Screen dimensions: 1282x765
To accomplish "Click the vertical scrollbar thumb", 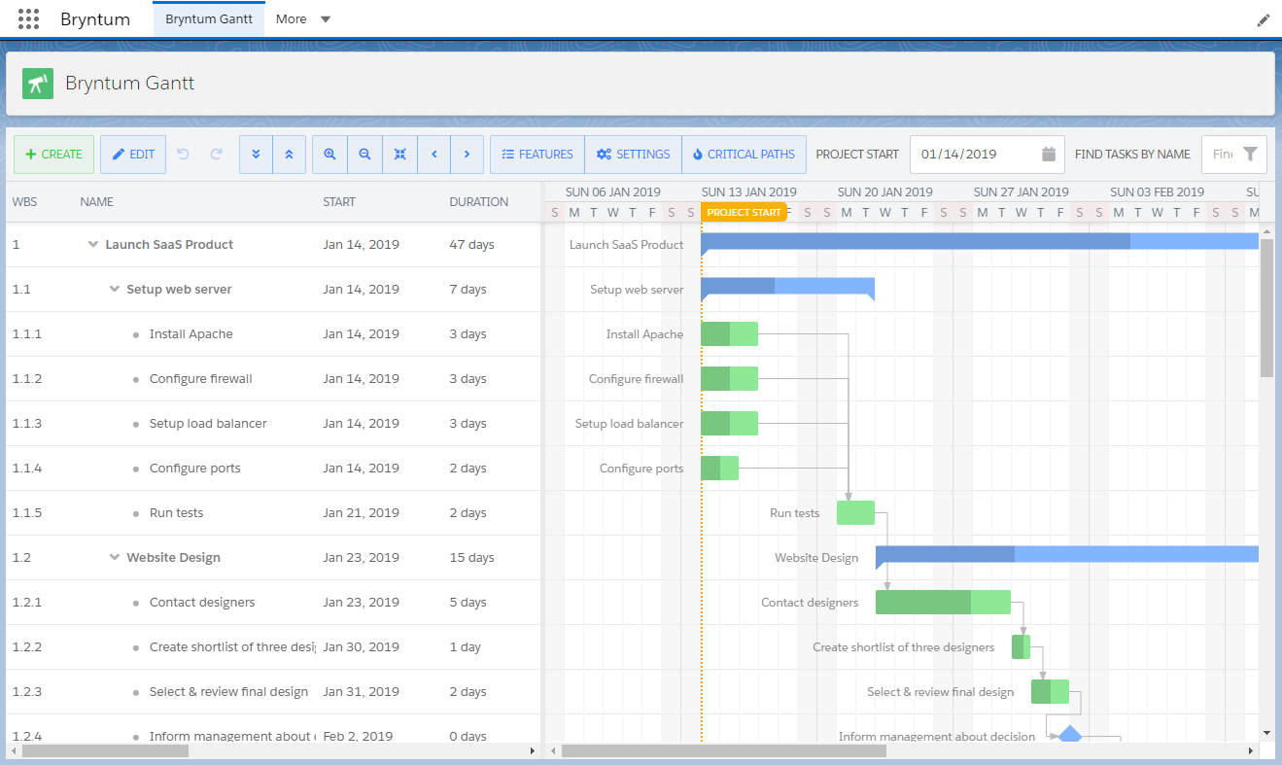I will [1266, 307].
